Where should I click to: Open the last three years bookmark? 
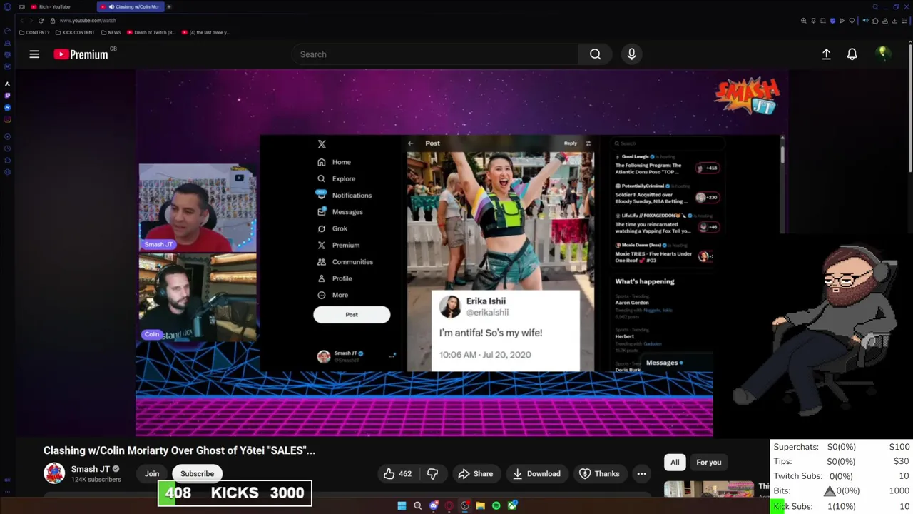click(205, 32)
